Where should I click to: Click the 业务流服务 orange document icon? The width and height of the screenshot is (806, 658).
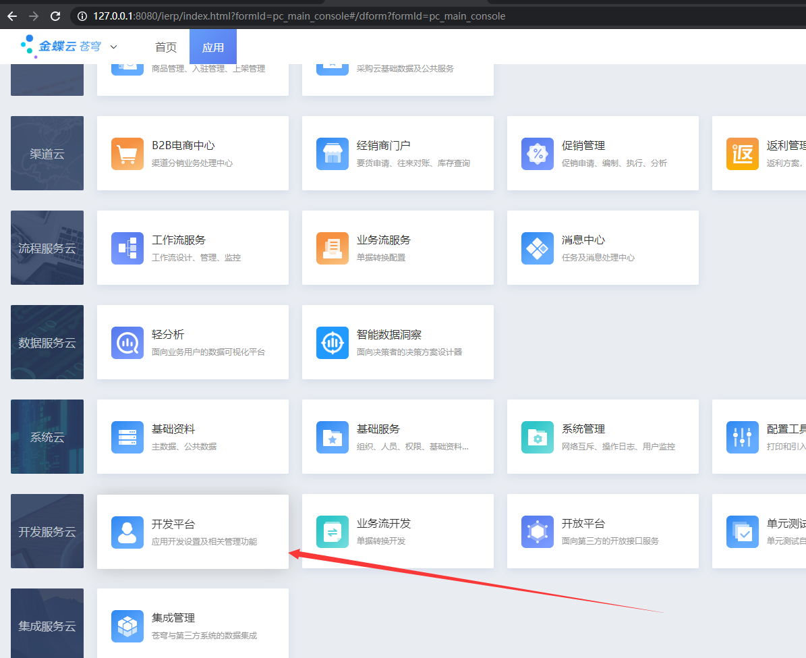coord(332,248)
